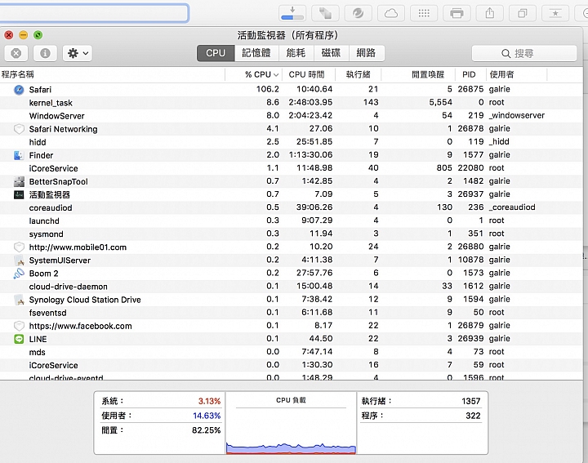This screenshot has width=588, height=463.
Task: Switch to the 網路 tab
Action: 366,53
